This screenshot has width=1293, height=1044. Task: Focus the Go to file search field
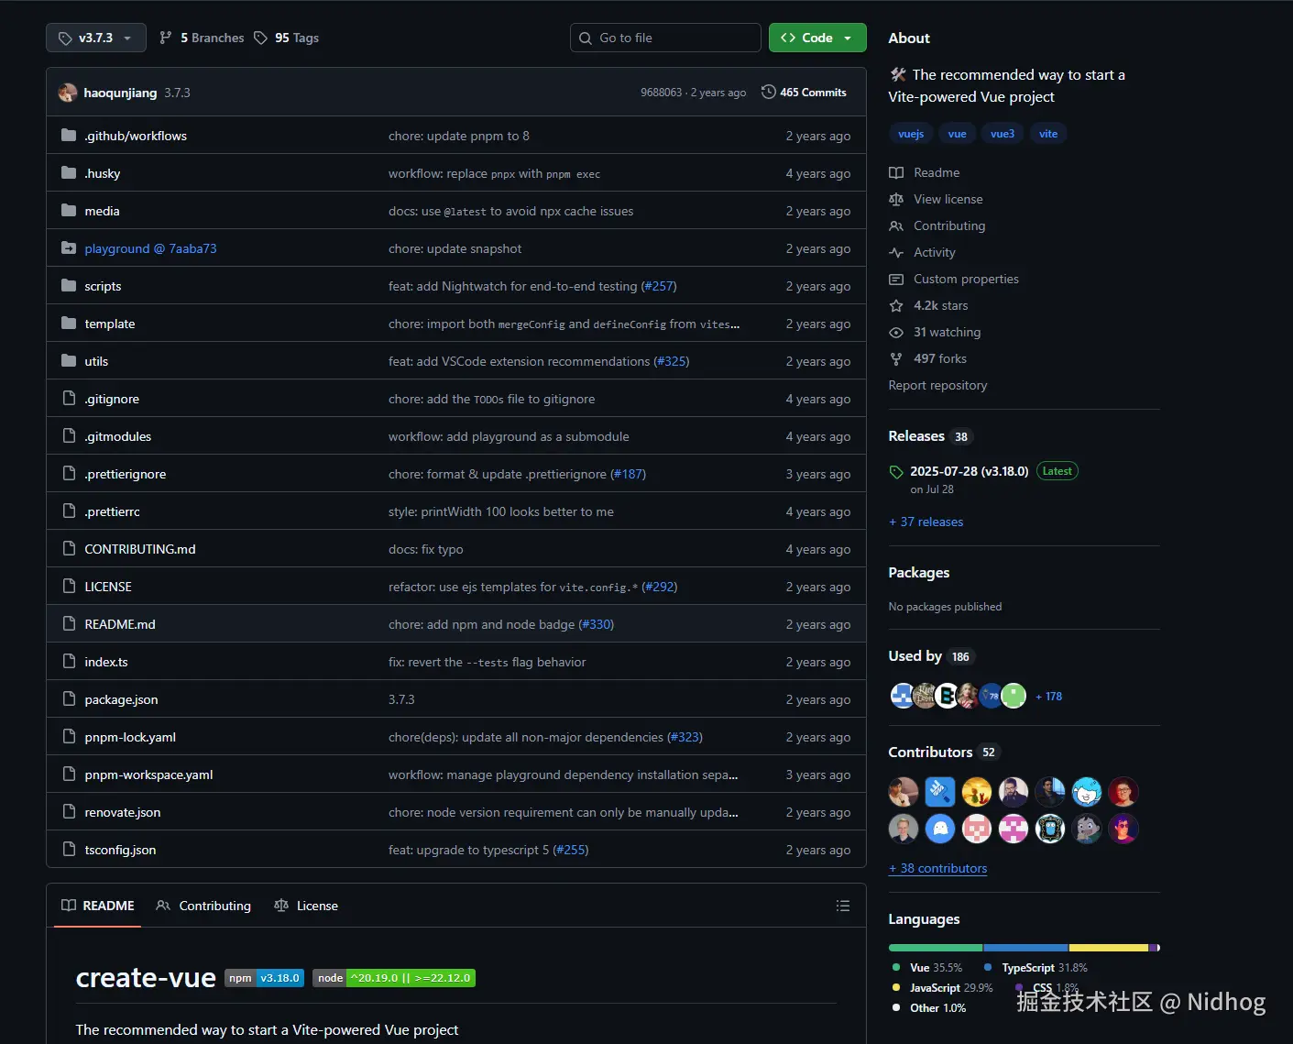click(x=665, y=38)
